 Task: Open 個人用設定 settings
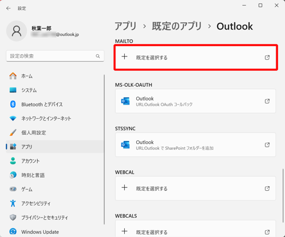pos(55,132)
